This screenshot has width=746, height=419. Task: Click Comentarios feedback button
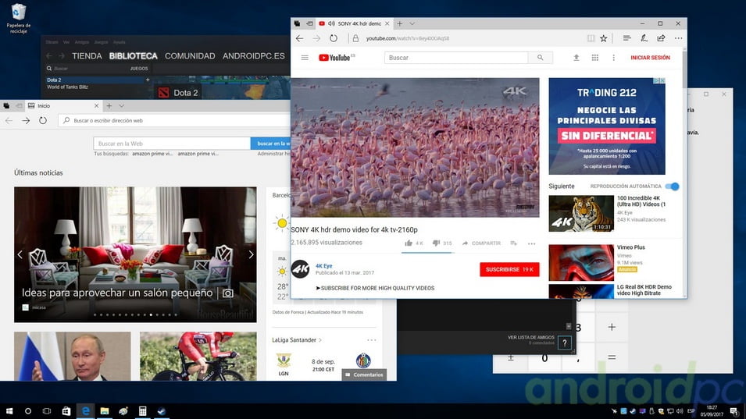click(x=364, y=375)
